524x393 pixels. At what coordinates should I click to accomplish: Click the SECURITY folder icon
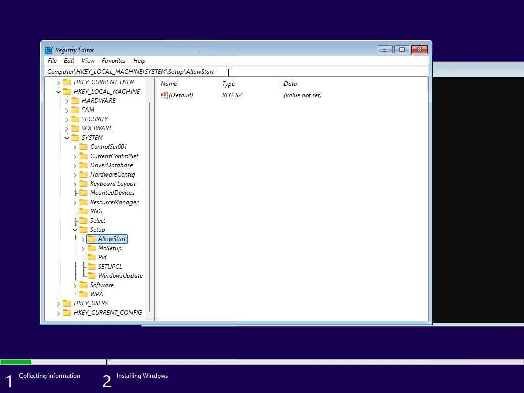tap(75, 119)
